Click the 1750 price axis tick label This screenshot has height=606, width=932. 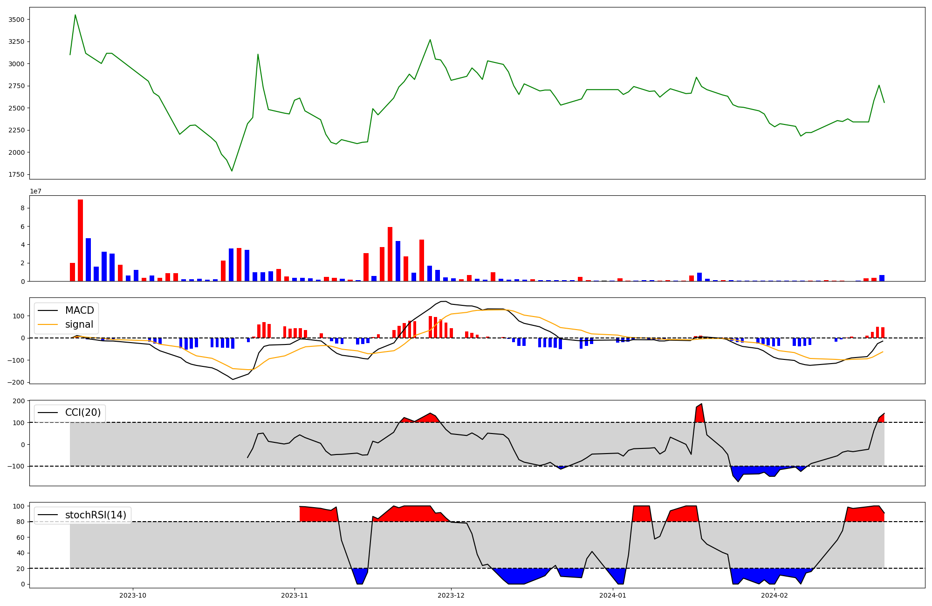(x=17, y=174)
